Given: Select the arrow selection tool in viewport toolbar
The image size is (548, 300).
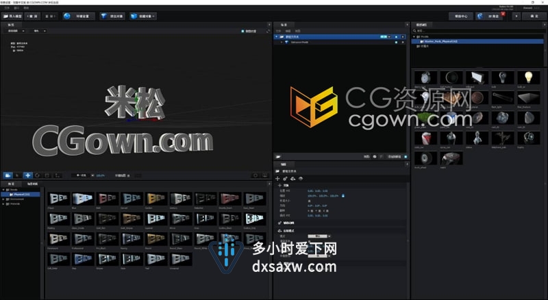Looking at the screenshot, I should (x=17, y=175).
